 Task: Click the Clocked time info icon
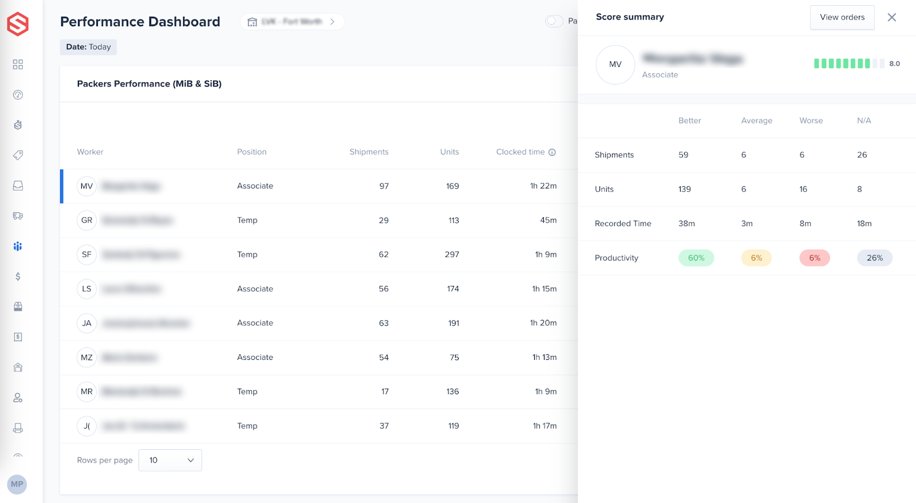click(552, 152)
